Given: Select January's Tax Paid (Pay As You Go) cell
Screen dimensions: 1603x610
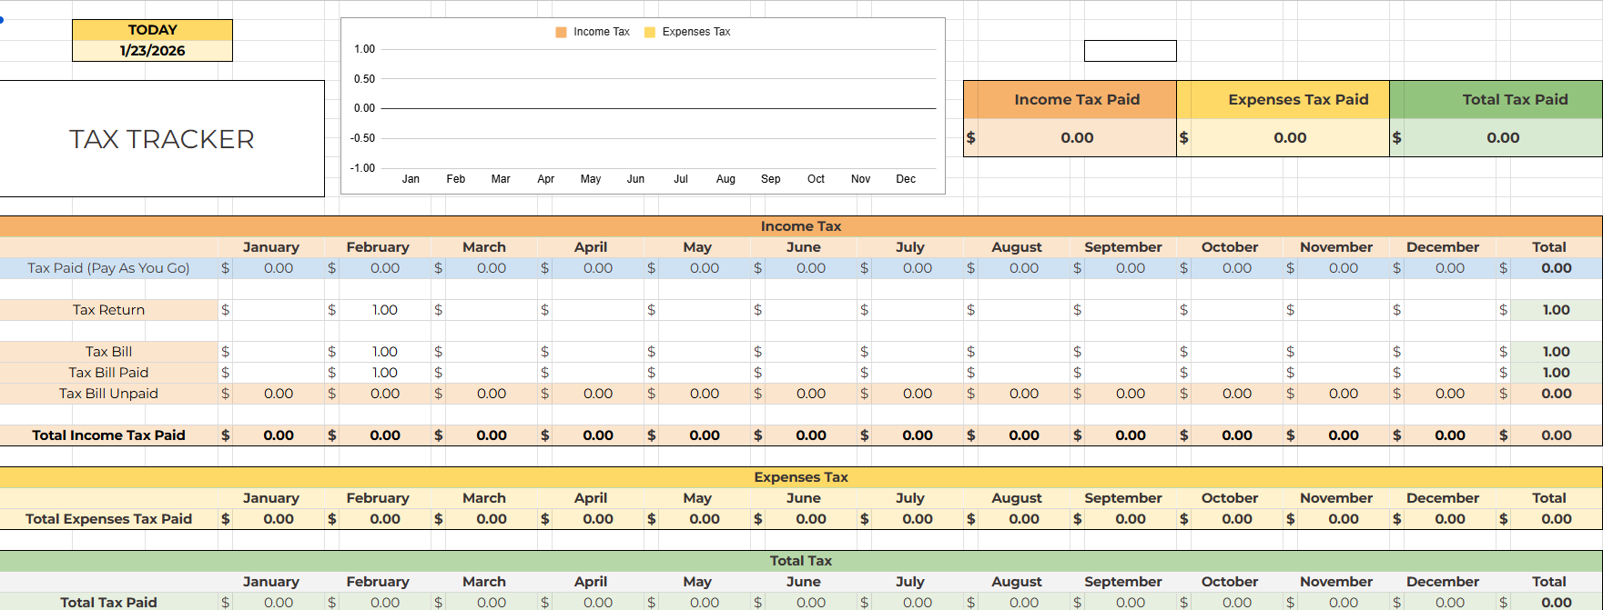Looking at the screenshot, I should coord(278,268).
